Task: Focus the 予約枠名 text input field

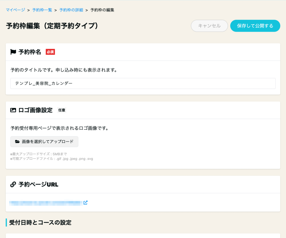Action: coord(143,83)
